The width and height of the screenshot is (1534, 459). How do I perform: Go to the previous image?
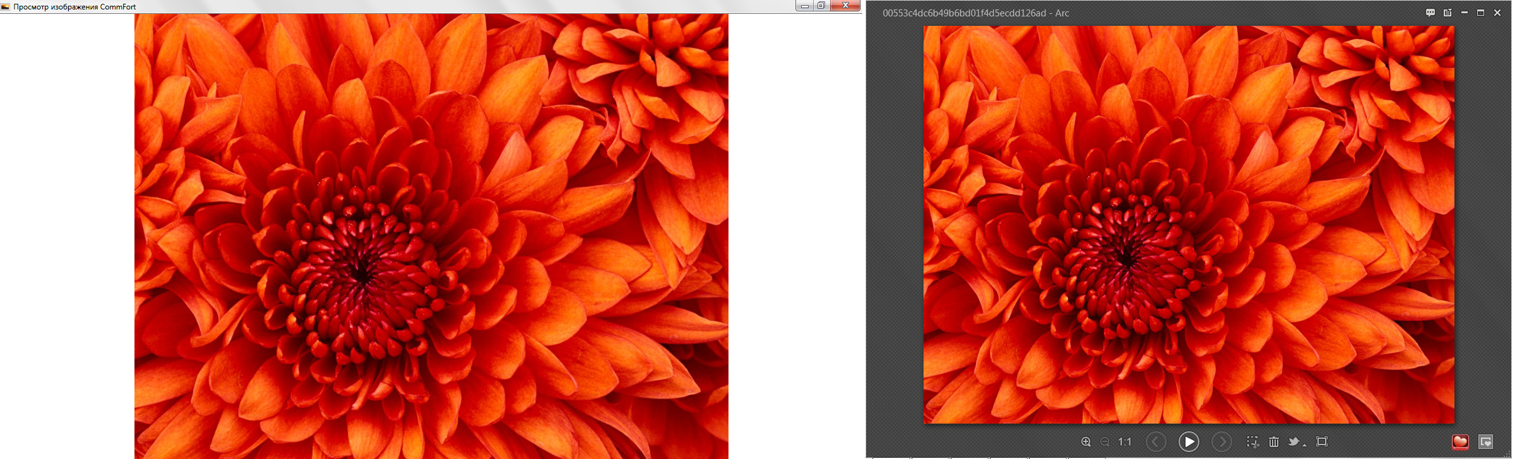coord(1156,442)
